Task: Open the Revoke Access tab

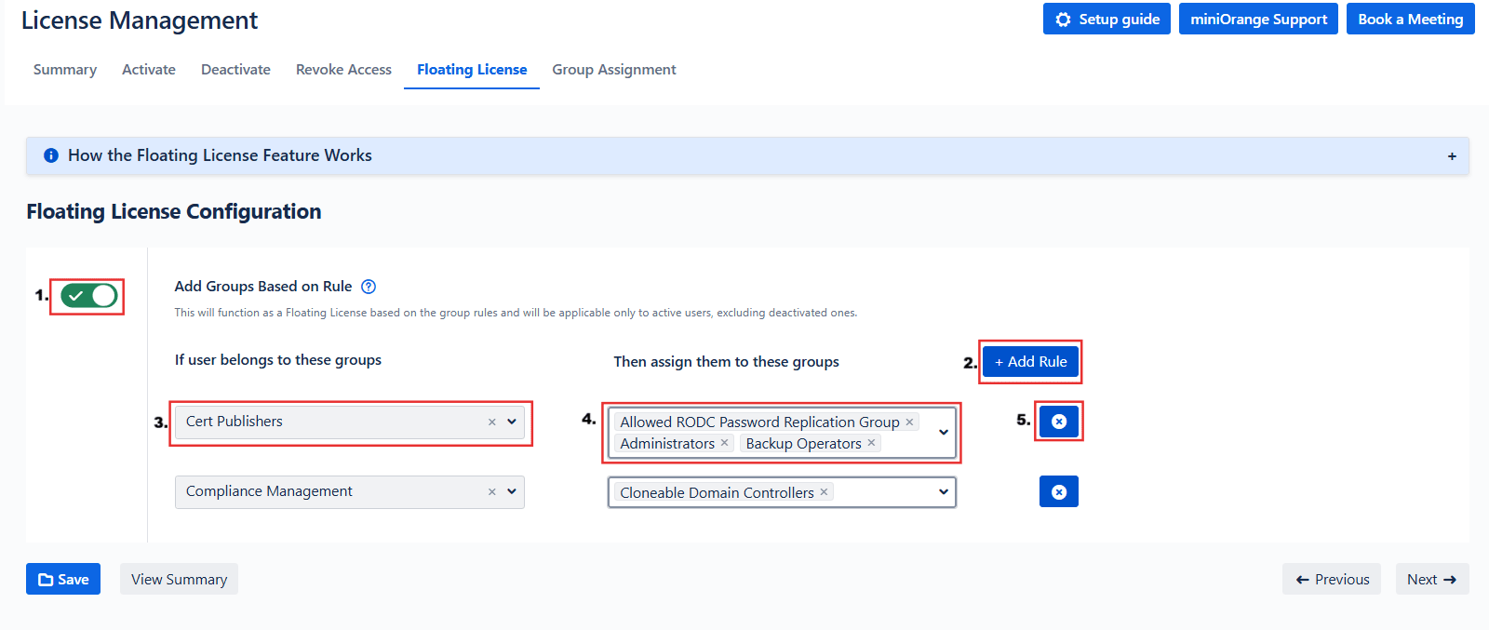Action: [x=343, y=70]
